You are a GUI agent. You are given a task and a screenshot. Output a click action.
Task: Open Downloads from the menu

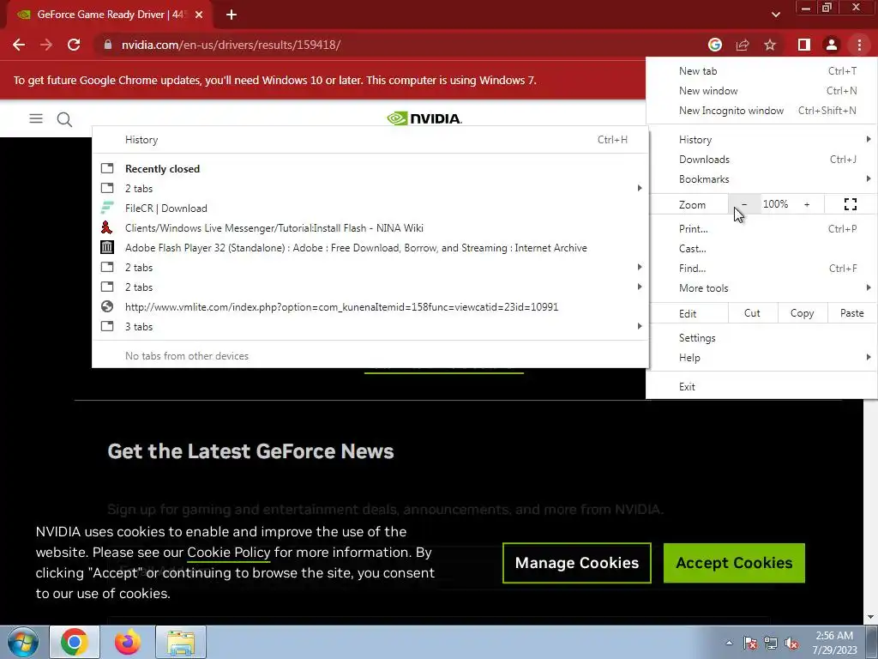(x=761, y=159)
